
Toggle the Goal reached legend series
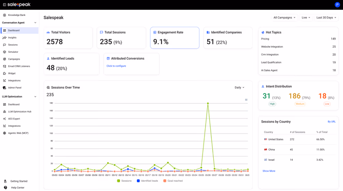[x=173, y=181]
